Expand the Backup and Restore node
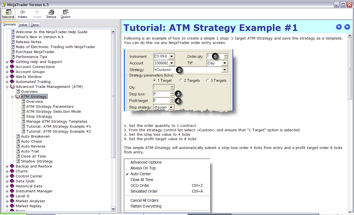354x215 pixels. [7, 166]
